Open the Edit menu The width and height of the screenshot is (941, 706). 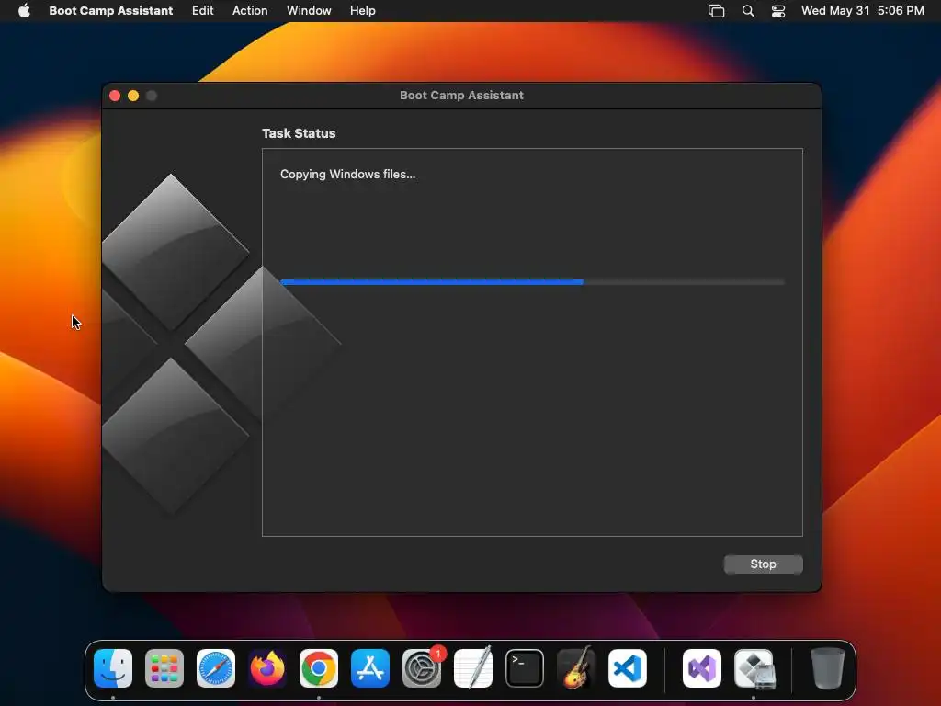202,10
